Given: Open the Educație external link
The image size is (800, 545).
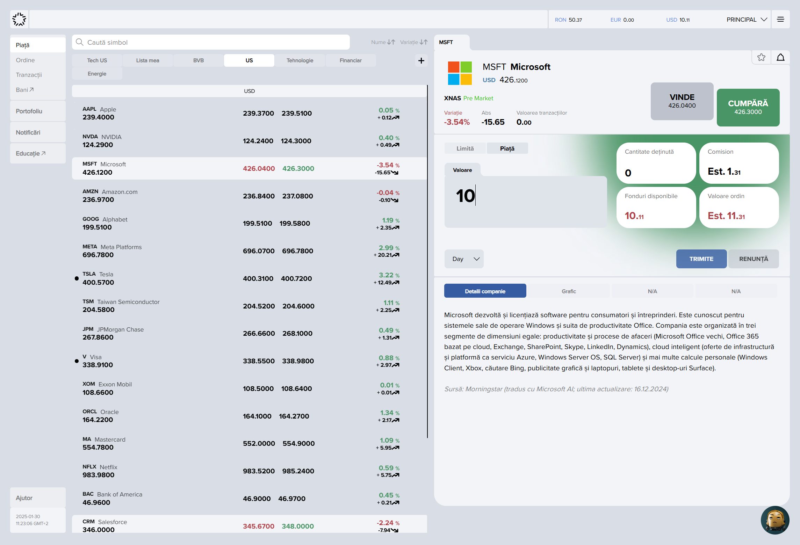Looking at the screenshot, I should (x=38, y=153).
